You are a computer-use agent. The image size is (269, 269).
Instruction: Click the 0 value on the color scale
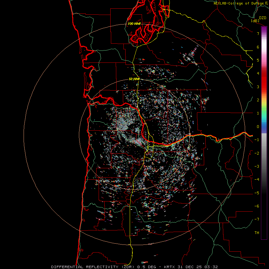[x=258, y=127]
